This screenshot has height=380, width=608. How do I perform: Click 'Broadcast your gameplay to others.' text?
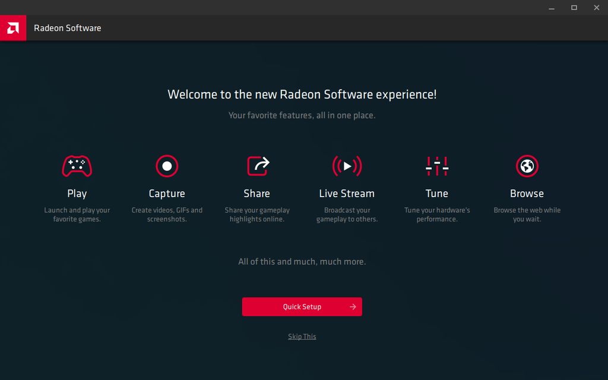click(x=347, y=214)
